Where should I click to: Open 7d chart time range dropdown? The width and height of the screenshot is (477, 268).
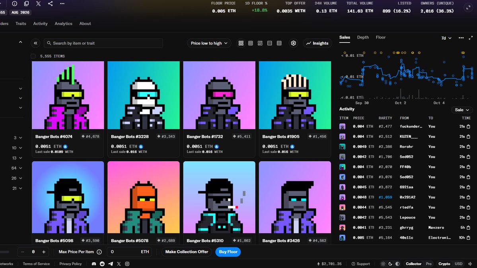pos(446,38)
